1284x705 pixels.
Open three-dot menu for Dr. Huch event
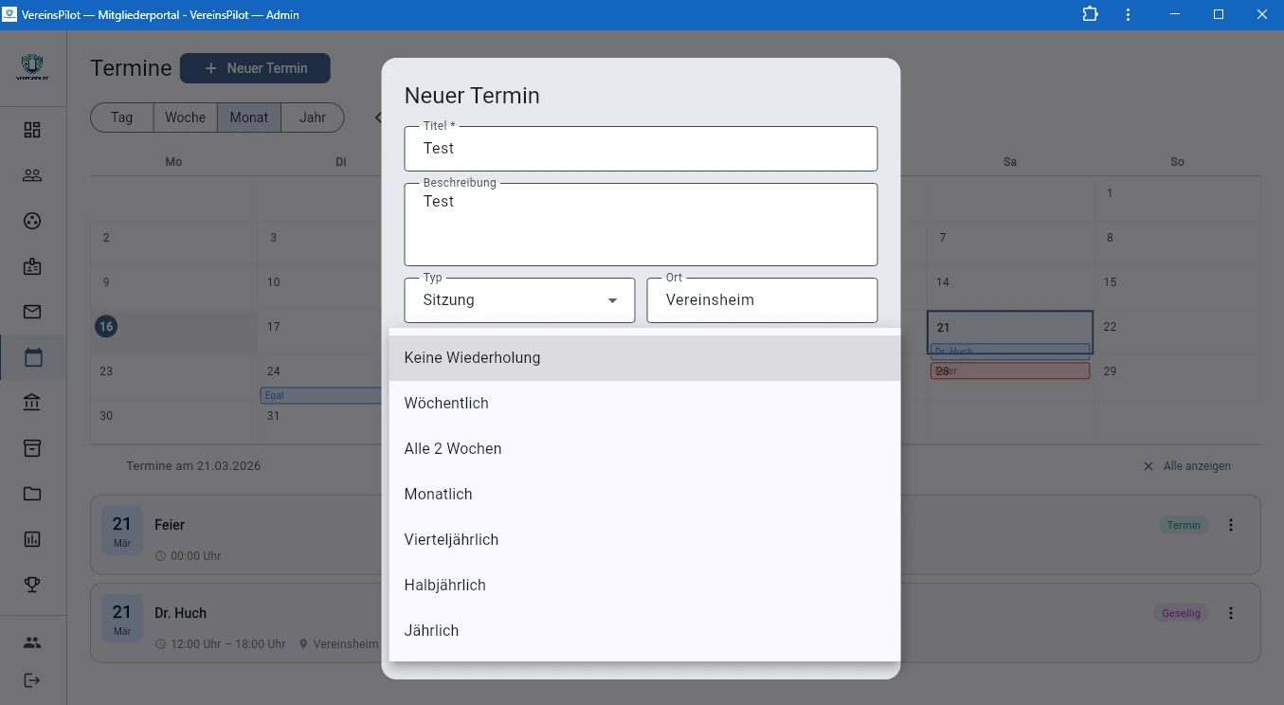[x=1231, y=613]
